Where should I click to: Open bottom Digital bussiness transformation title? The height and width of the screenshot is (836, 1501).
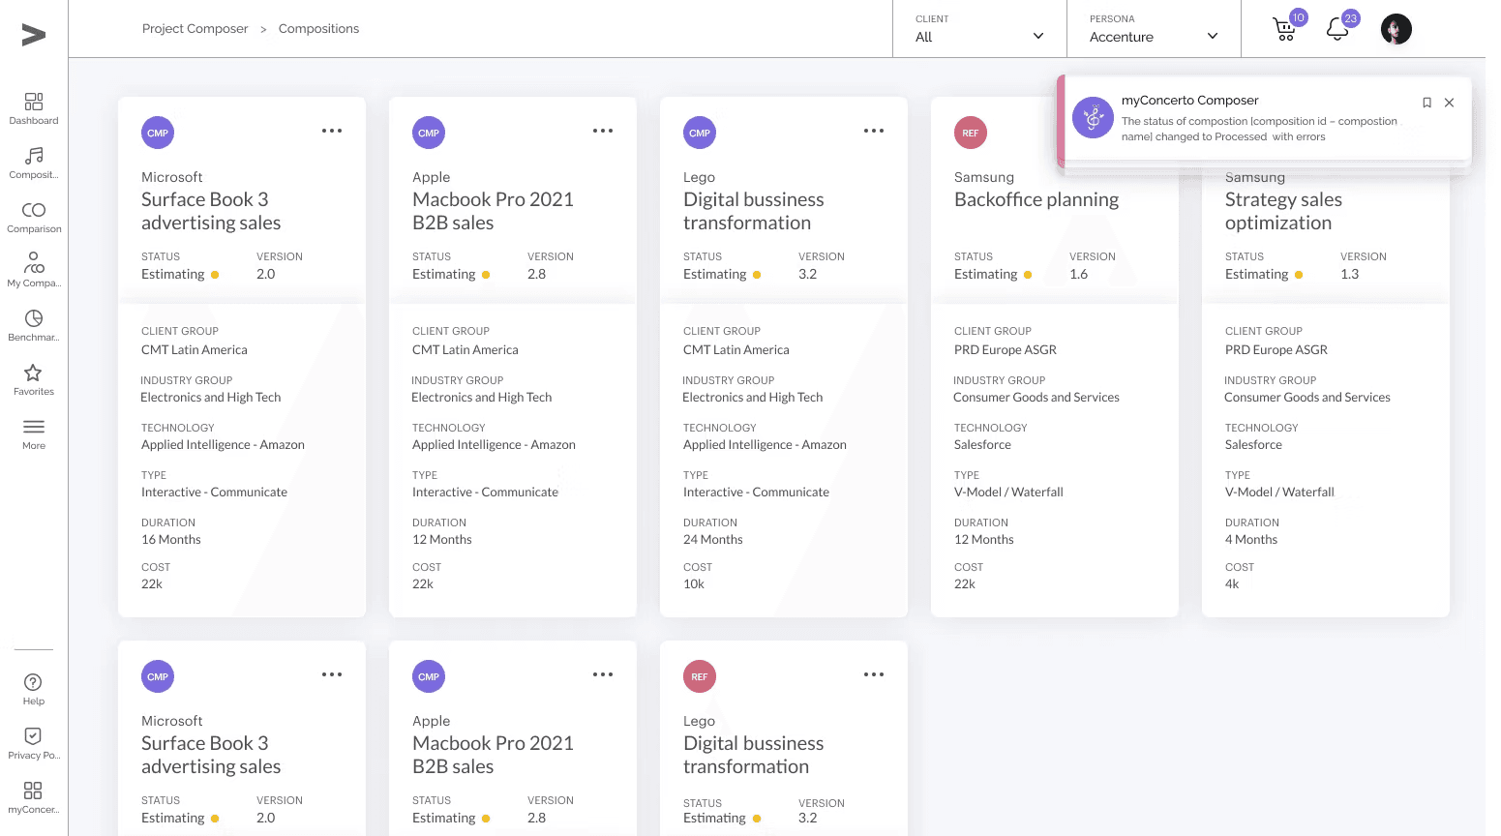coord(754,755)
